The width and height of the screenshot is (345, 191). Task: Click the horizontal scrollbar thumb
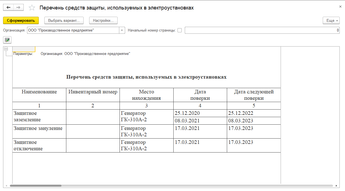[x=36, y=185]
